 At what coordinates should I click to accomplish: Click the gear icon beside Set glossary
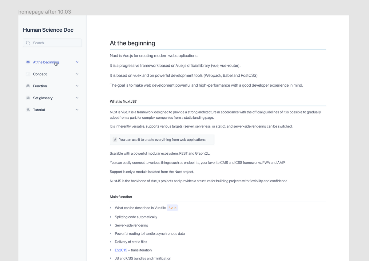point(28,98)
